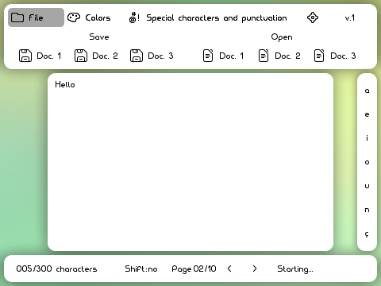381x286 pixels.
Task: Insert letter n from side panel
Action: [x=367, y=210]
